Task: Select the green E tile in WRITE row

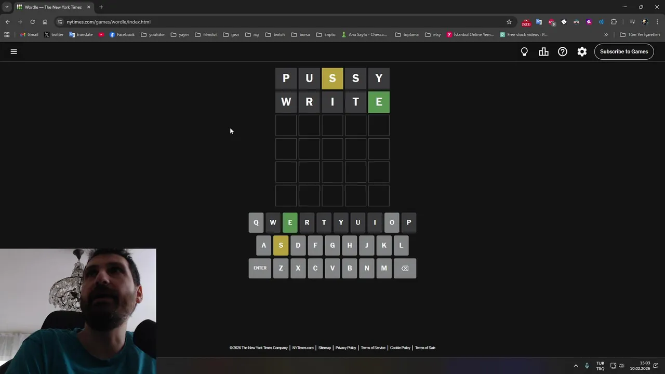Action: [379, 102]
